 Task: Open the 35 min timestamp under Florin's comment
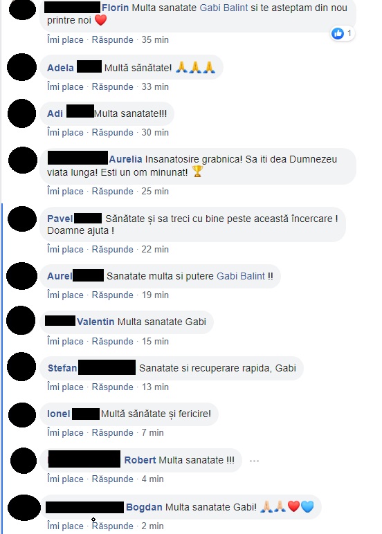tap(155, 40)
